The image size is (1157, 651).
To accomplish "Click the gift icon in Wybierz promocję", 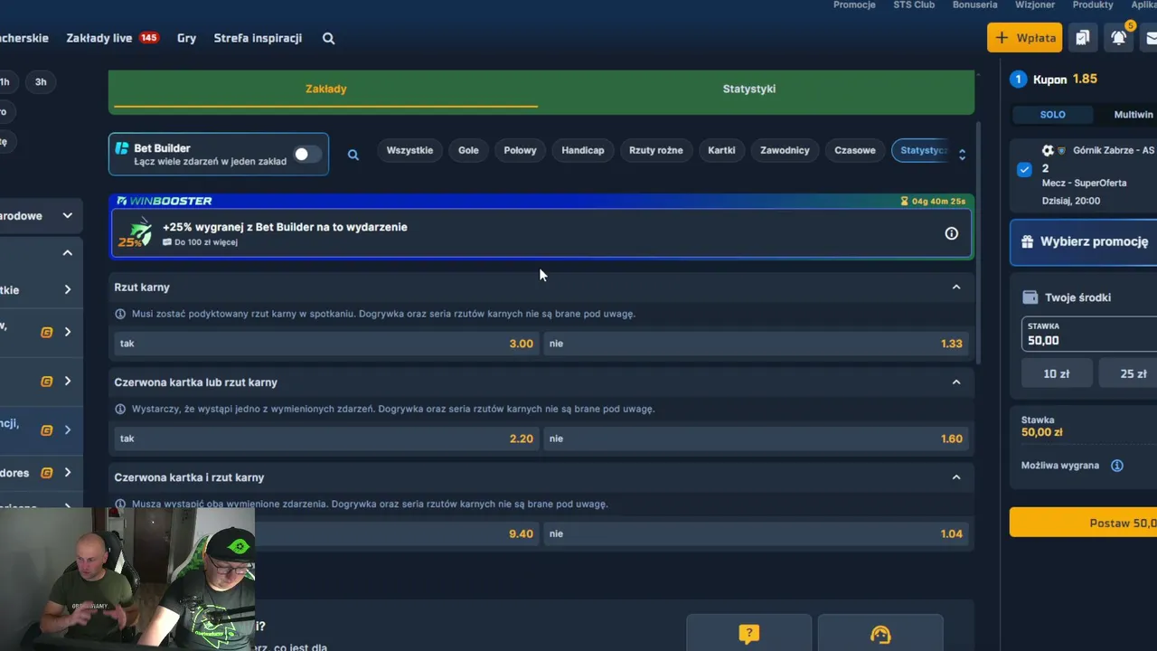I will click(1027, 241).
